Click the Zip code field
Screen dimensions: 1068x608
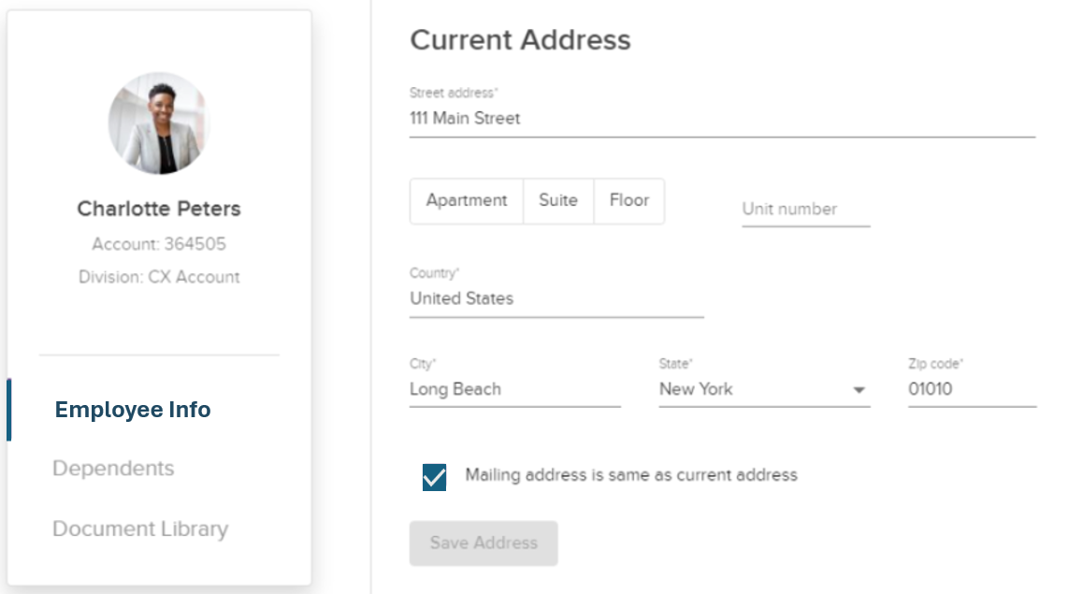tap(972, 389)
